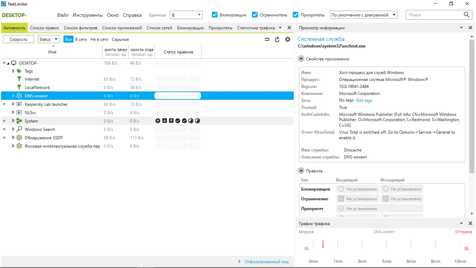The image size is (476, 268).
Task: Click the search magnifier in the search box
Action: tap(467, 15)
